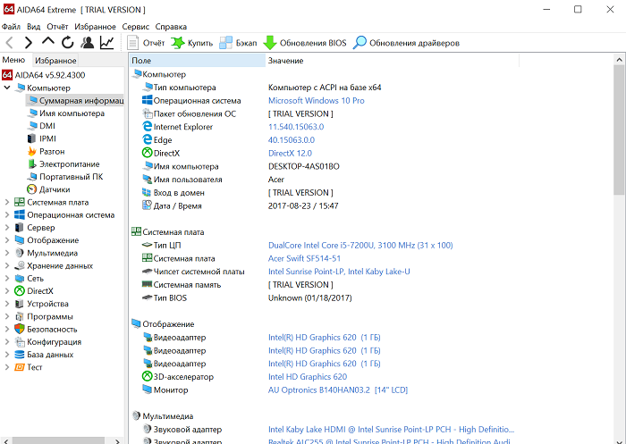Screen dimensions: 626x444
Task: Expand the Системная плата tree node
Action: [x=7, y=202]
